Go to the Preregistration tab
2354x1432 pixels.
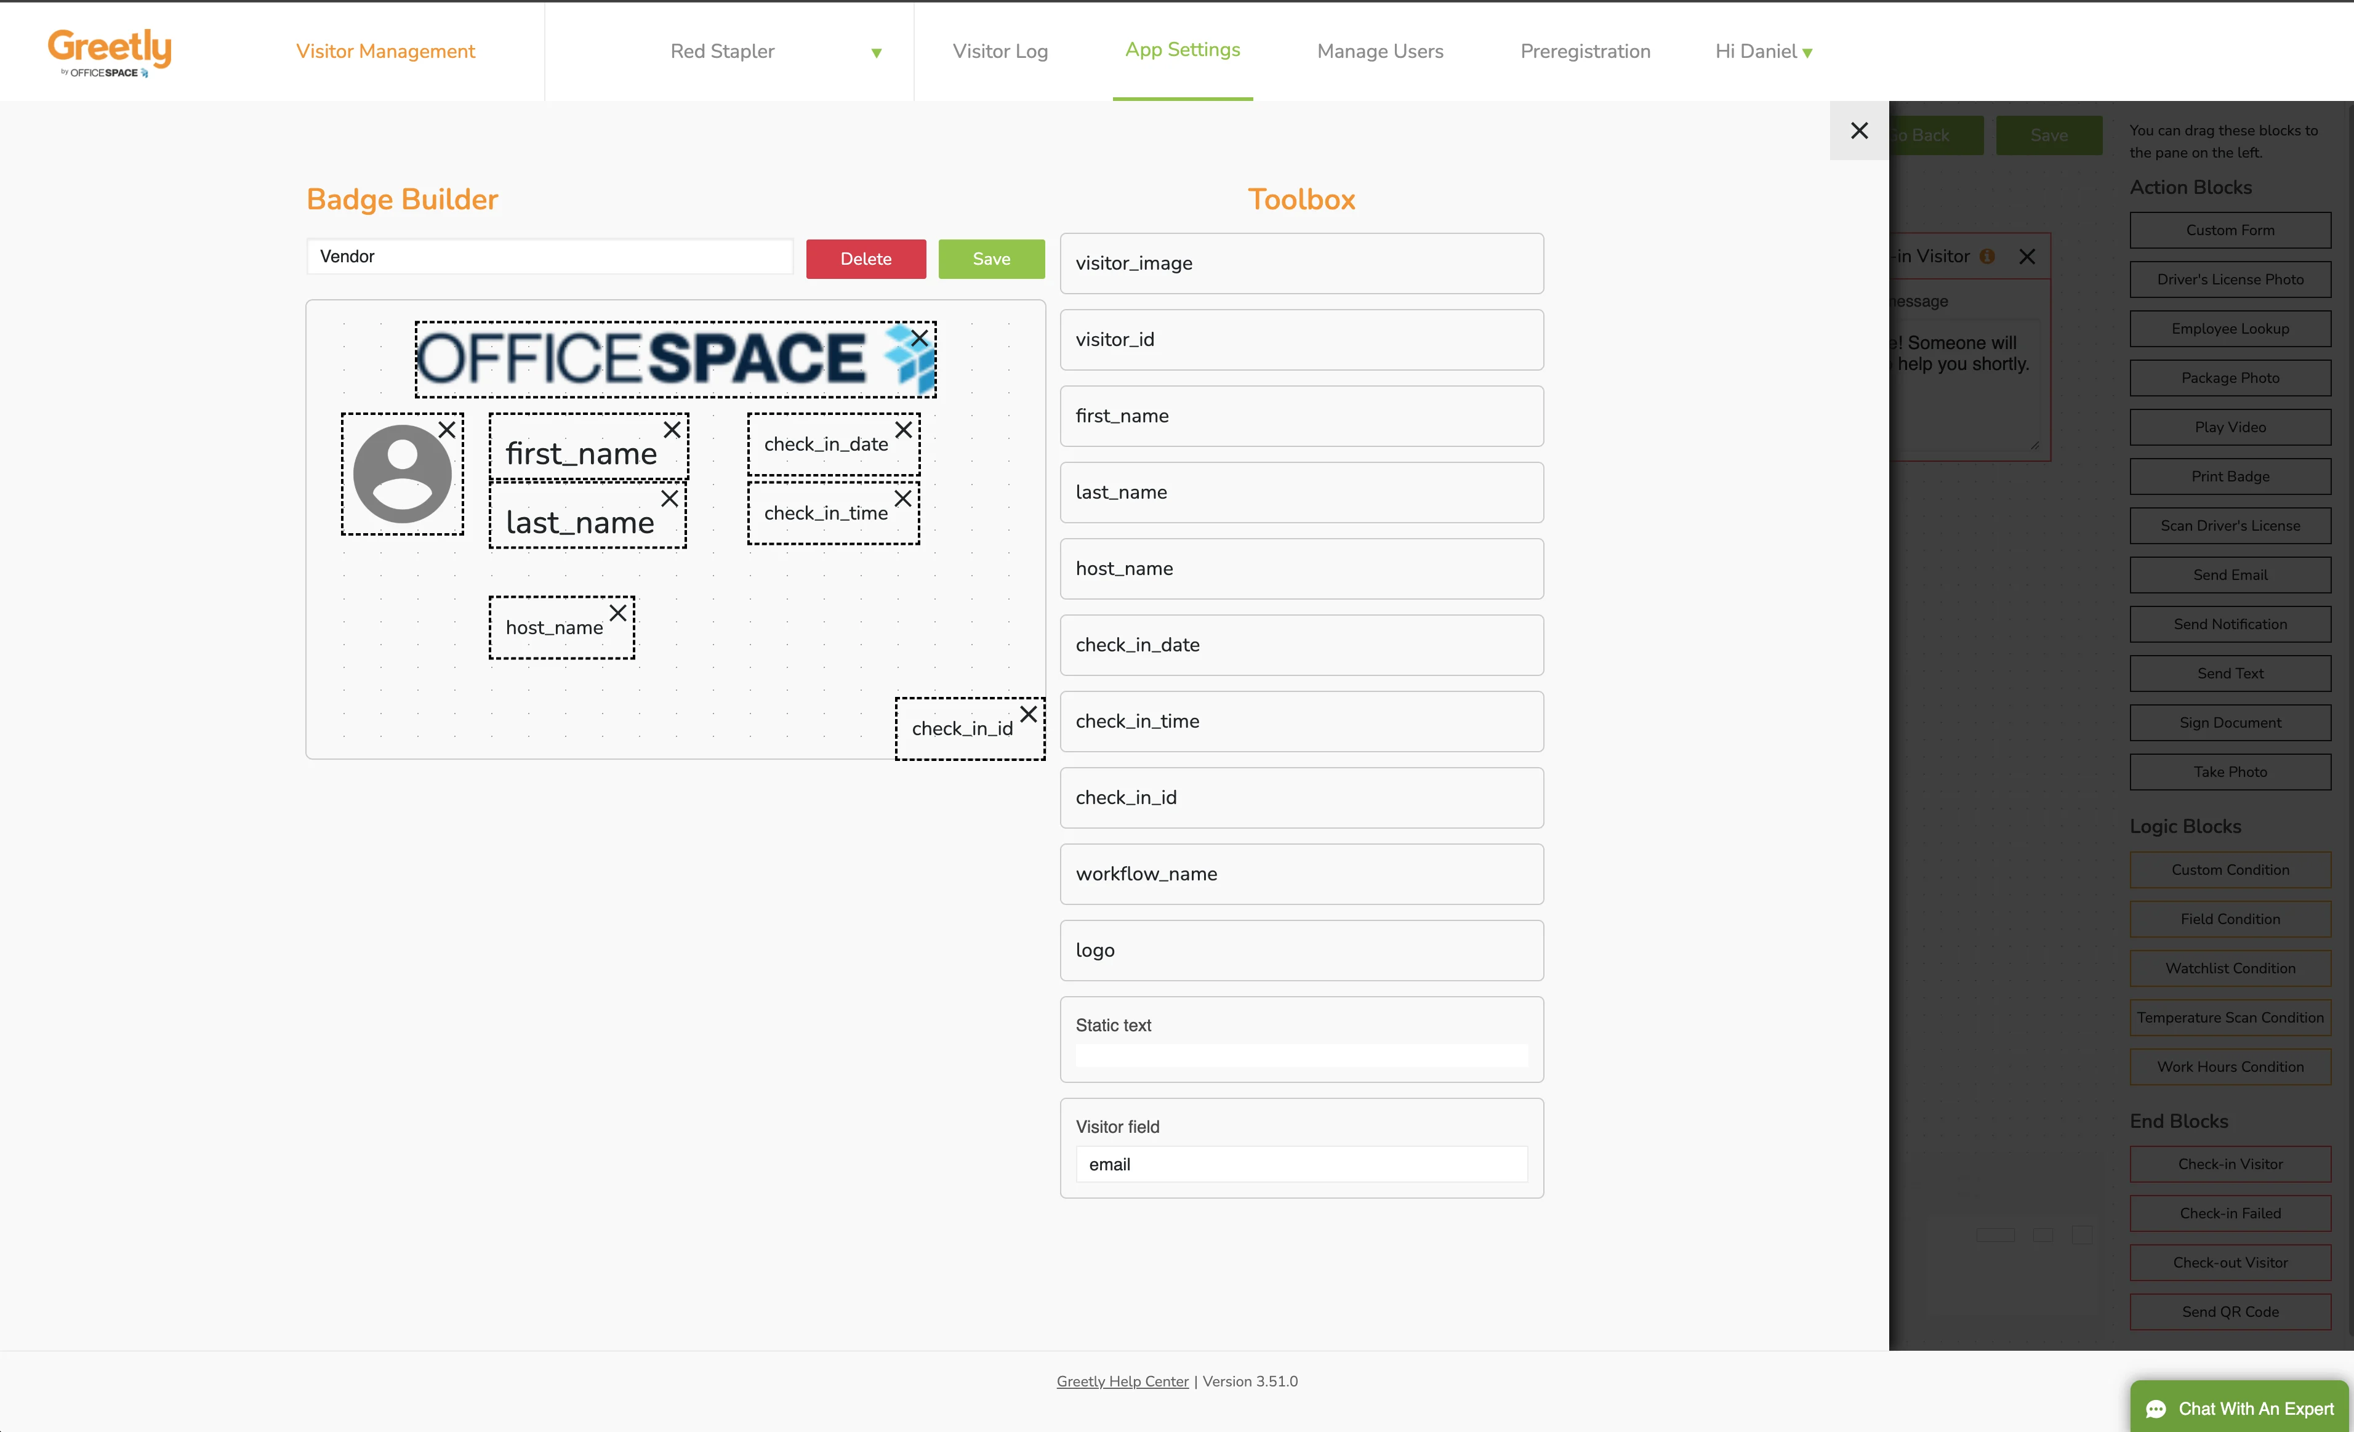tap(1584, 52)
